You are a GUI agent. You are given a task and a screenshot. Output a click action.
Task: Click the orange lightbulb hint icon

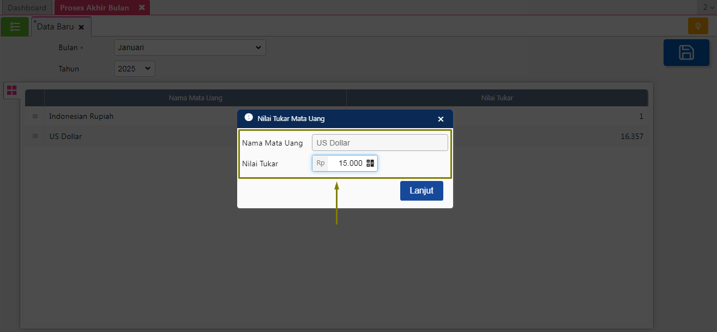click(x=697, y=26)
